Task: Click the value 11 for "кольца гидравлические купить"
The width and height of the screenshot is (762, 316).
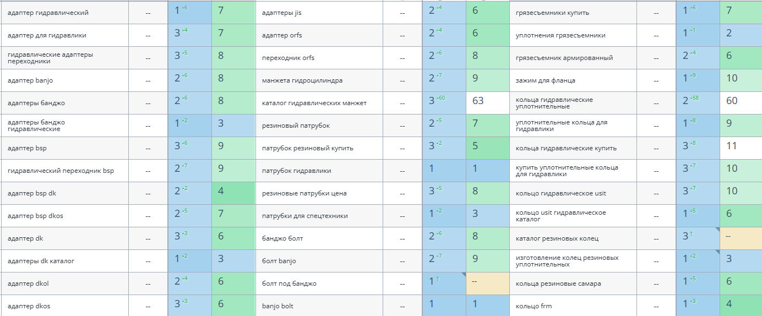Action: pos(731,146)
